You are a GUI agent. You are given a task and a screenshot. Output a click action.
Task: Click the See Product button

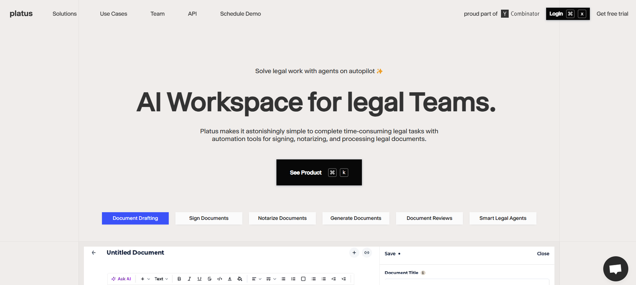point(319,173)
